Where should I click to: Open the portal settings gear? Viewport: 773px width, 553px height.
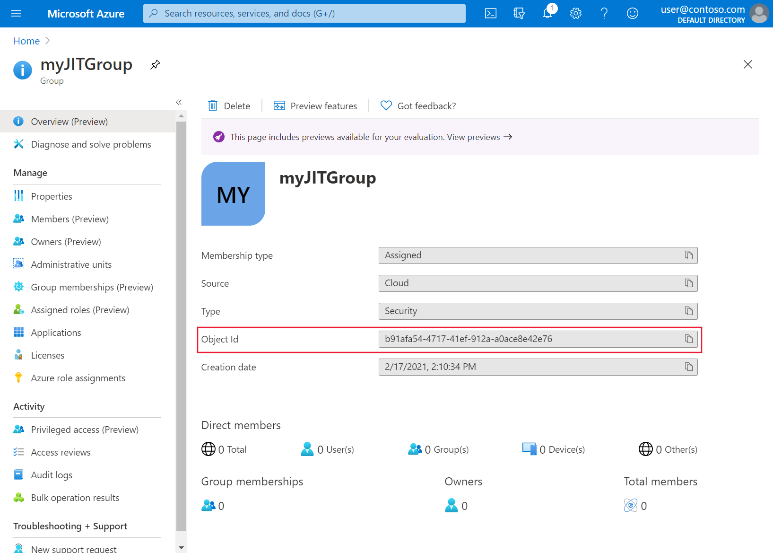coord(575,13)
